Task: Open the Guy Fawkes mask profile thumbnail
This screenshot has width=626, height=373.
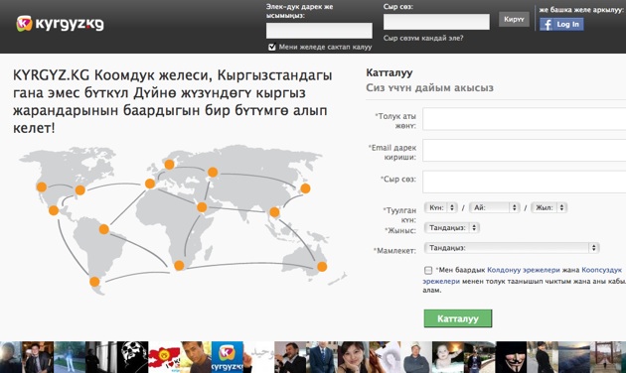Action: click(511, 357)
